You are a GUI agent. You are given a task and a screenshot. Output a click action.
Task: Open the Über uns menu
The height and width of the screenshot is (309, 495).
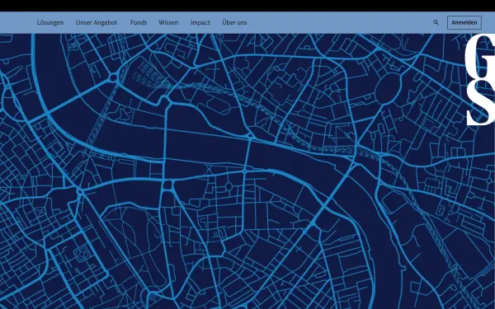coord(234,22)
